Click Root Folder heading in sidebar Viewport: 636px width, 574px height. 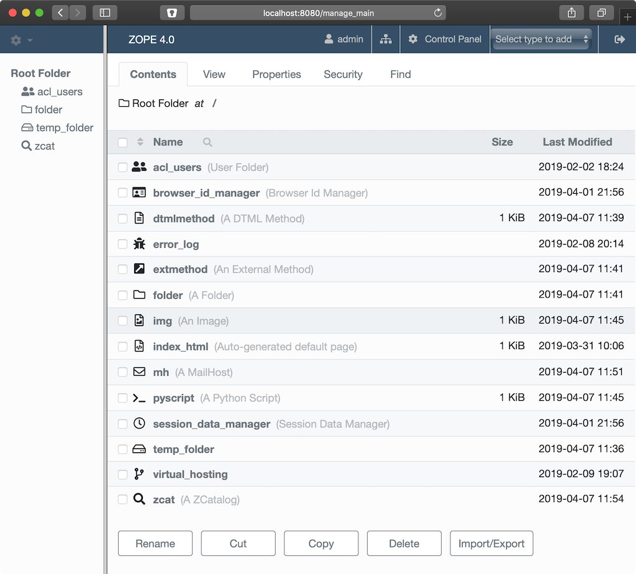pyautogui.click(x=40, y=73)
